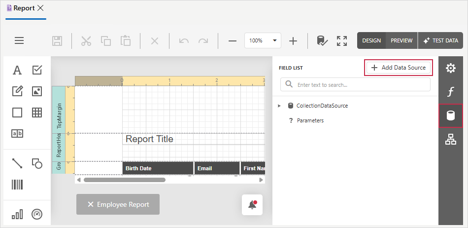Click the Employee Report button

coord(118,204)
